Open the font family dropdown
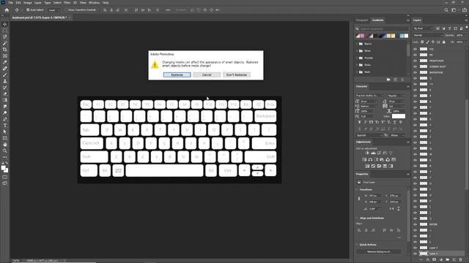The width and height of the screenshot is (469, 263). [369, 96]
